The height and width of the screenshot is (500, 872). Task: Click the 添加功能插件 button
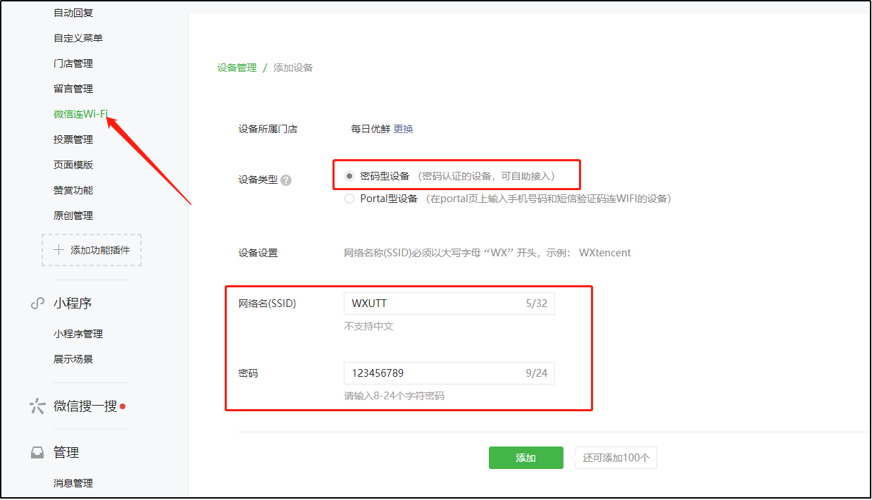tap(92, 250)
